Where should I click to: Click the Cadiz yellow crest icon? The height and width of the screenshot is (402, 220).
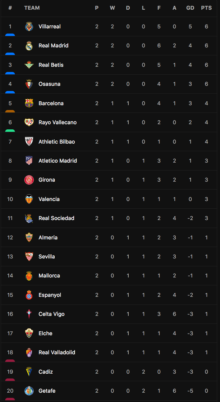tap(29, 372)
